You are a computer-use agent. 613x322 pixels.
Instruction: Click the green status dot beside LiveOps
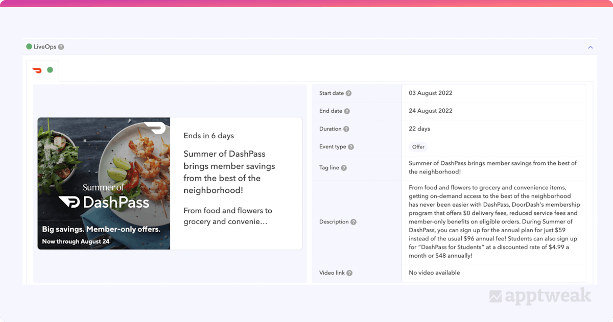point(29,47)
